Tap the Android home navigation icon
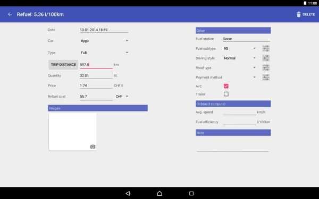Viewport: 319px width, 199px height. (159, 193)
